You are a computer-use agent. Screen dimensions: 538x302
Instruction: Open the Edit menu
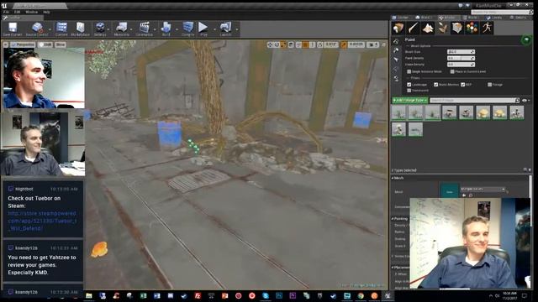click(17, 12)
